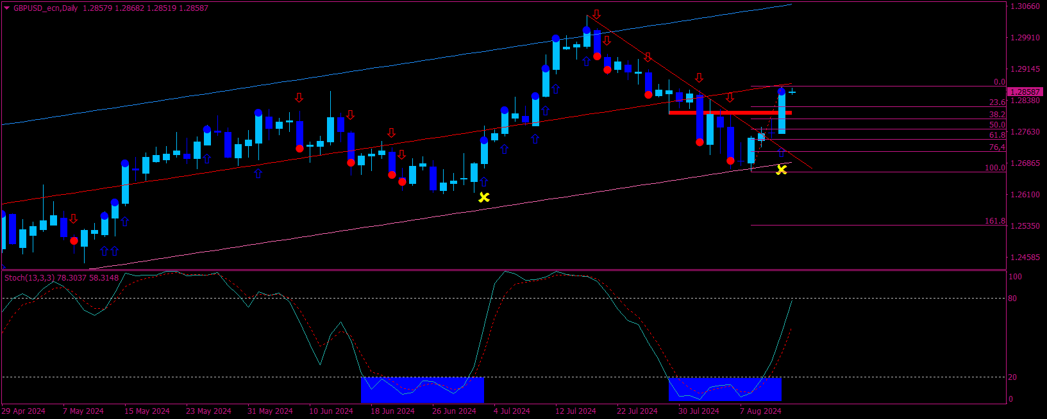1047x419 pixels.
Task: Click price axis value 1.29145
Action: tap(1025, 69)
